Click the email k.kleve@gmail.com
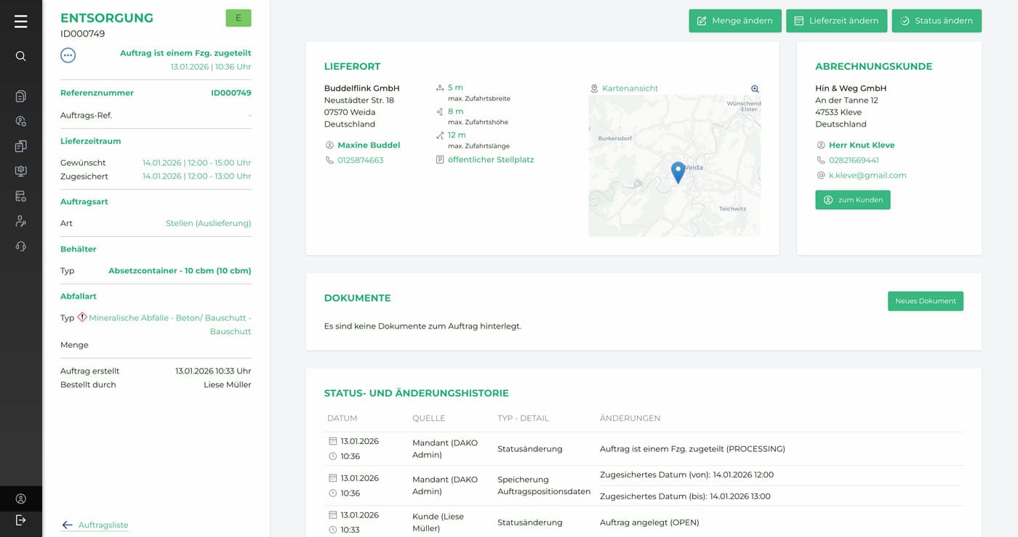 click(867, 175)
